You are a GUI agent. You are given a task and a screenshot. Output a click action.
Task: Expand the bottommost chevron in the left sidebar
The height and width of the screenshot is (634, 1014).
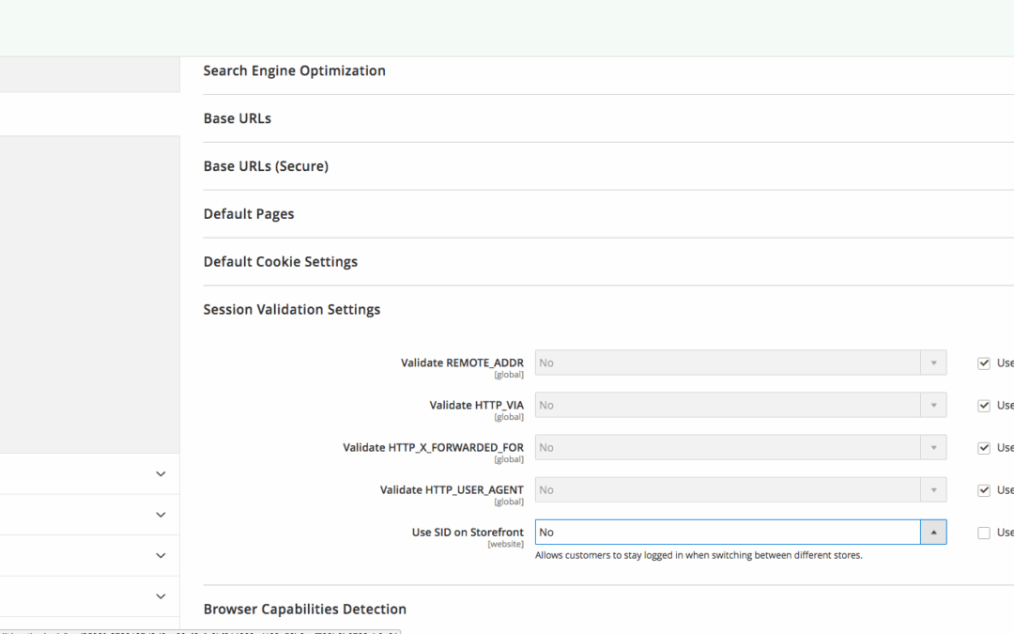click(161, 596)
